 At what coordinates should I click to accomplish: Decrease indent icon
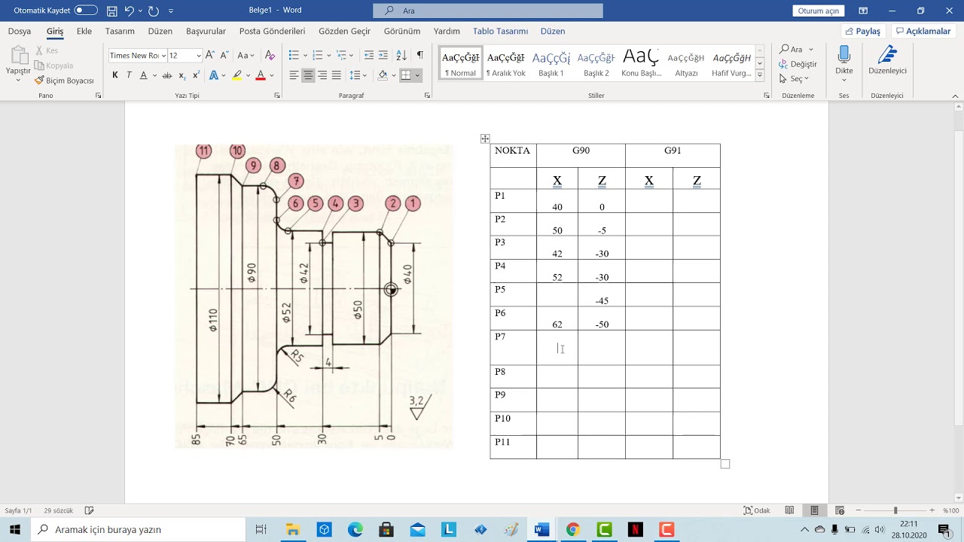click(x=368, y=56)
